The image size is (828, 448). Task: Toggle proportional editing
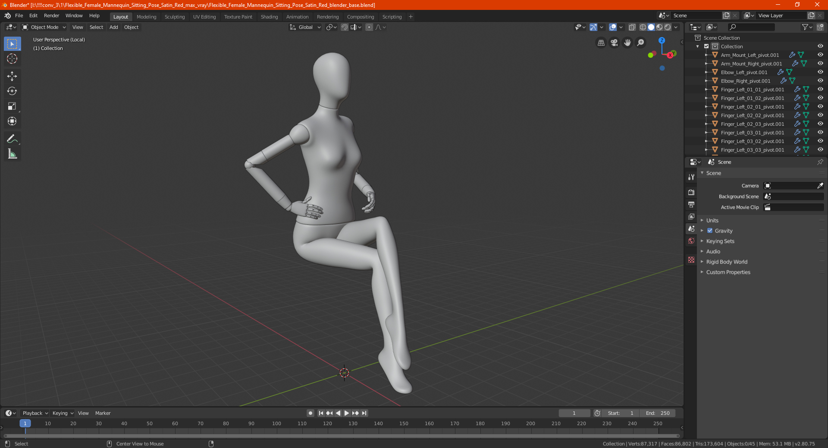pos(369,27)
